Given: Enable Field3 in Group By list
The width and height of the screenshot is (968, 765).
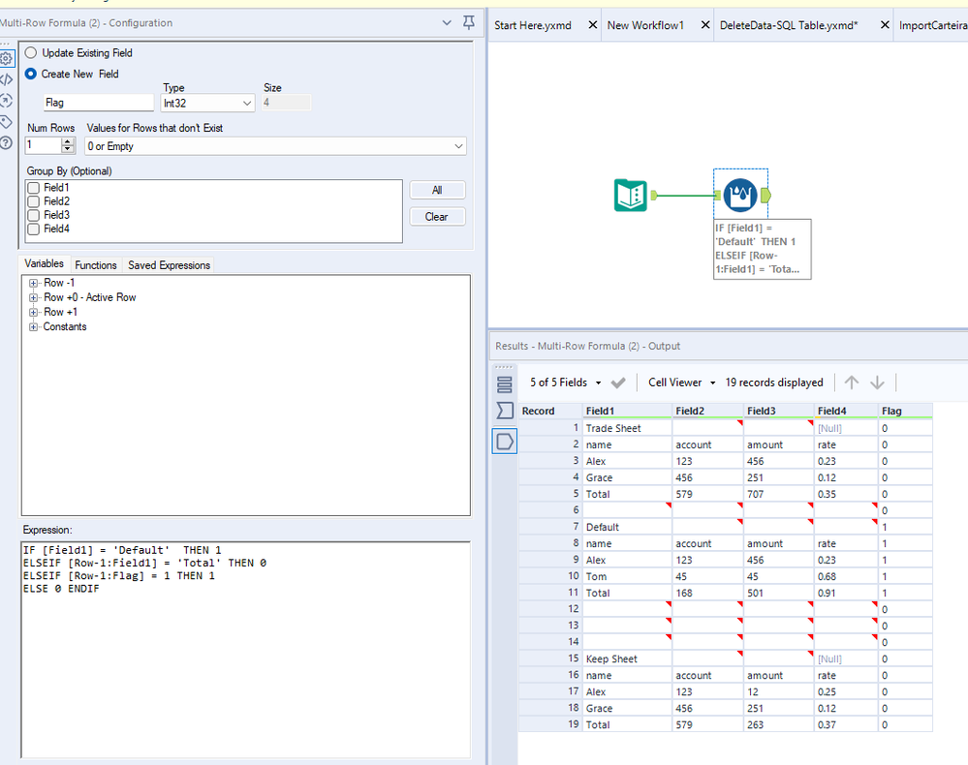Looking at the screenshot, I should point(34,215).
